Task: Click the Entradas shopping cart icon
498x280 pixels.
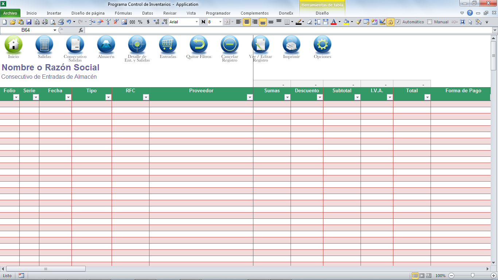Action: [x=168, y=44]
